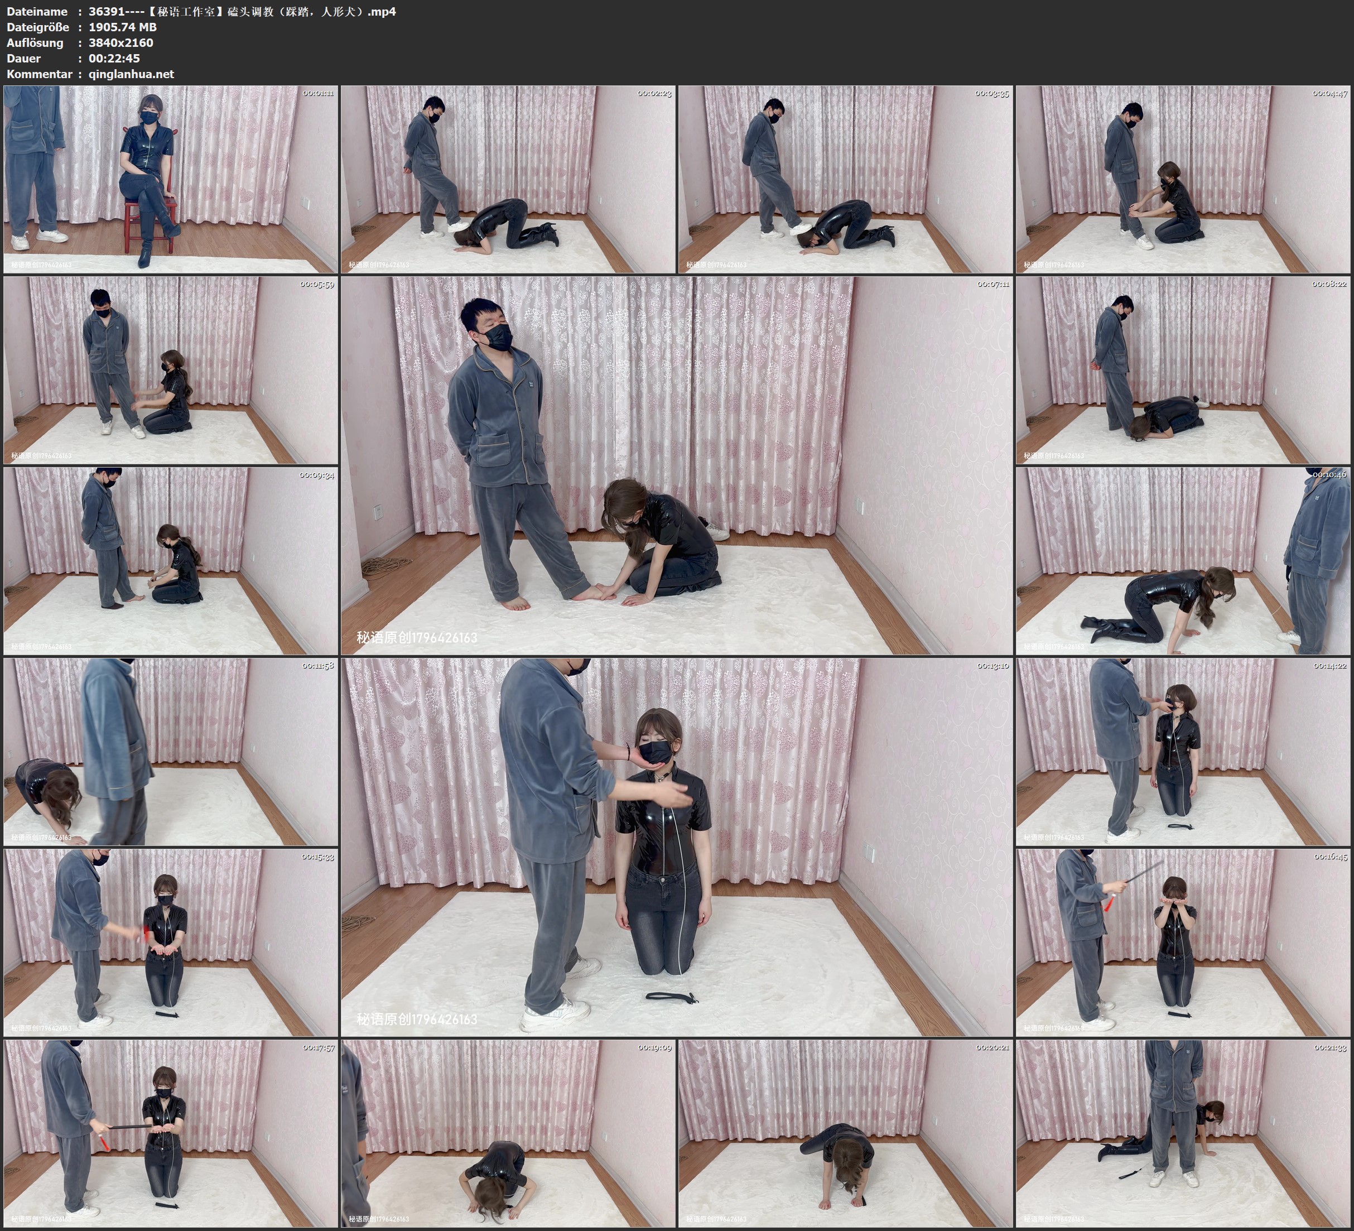Image resolution: width=1354 pixels, height=1231 pixels.
Task: Click the Dateiname file name text
Action: coord(242,11)
